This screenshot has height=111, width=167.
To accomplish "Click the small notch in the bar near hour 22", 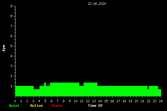I will (148, 87).
